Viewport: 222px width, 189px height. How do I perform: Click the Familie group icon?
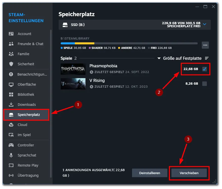[11, 54]
